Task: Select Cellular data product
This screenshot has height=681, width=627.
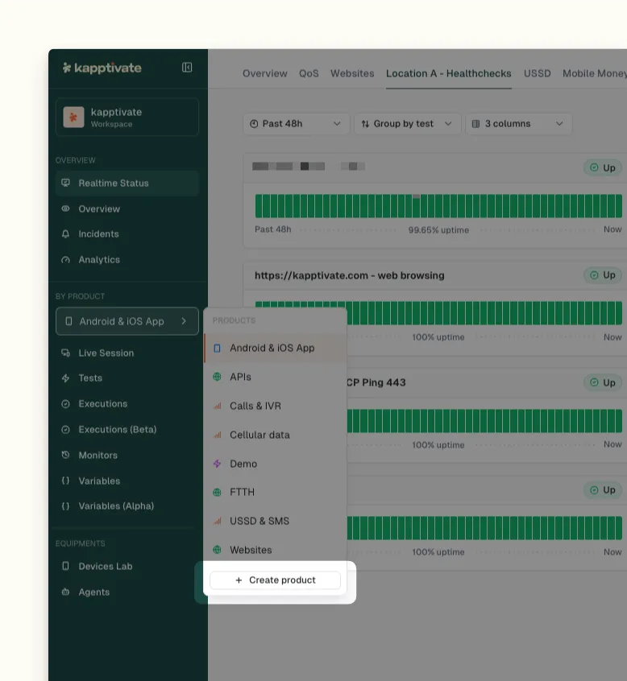Action: [x=276, y=435]
